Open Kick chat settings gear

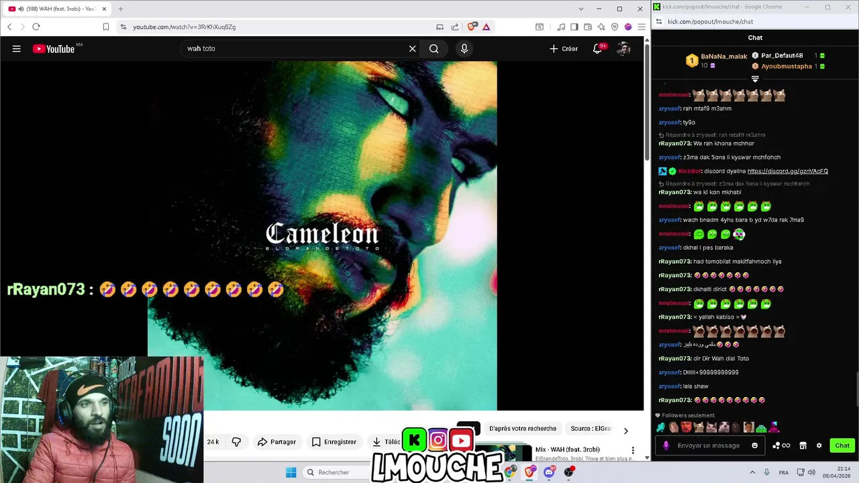coord(819,445)
